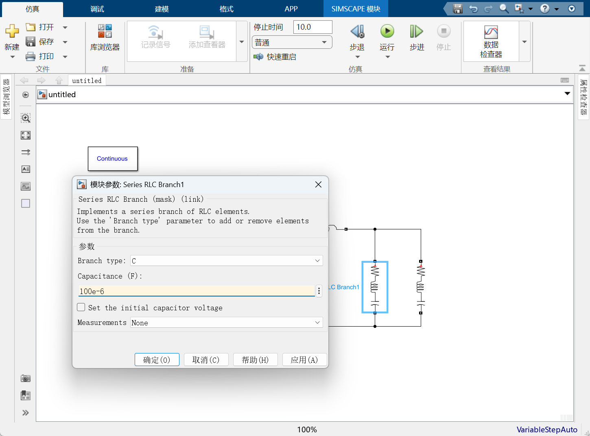Step forward the simulation (步进)

click(x=417, y=37)
